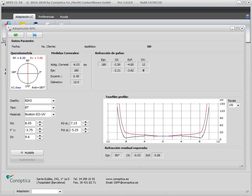
Task: Decrease R0 st. value with down arrow
Action: [x=85, y=125]
